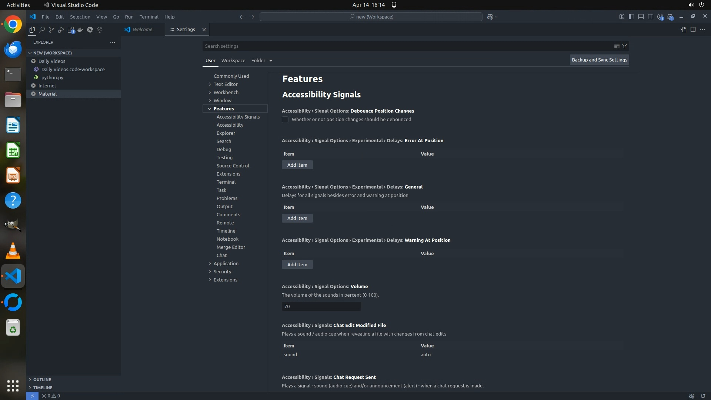The height and width of the screenshot is (400, 711).
Task: Enable Debounce Position Changes checkbox
Action: point(285,120)
